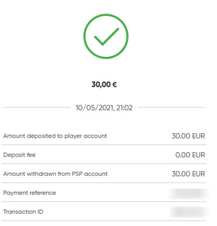Screen dimensions: 217x226
Task: Click the word PSP in the withdrawn row
Action: pos(77,174)
